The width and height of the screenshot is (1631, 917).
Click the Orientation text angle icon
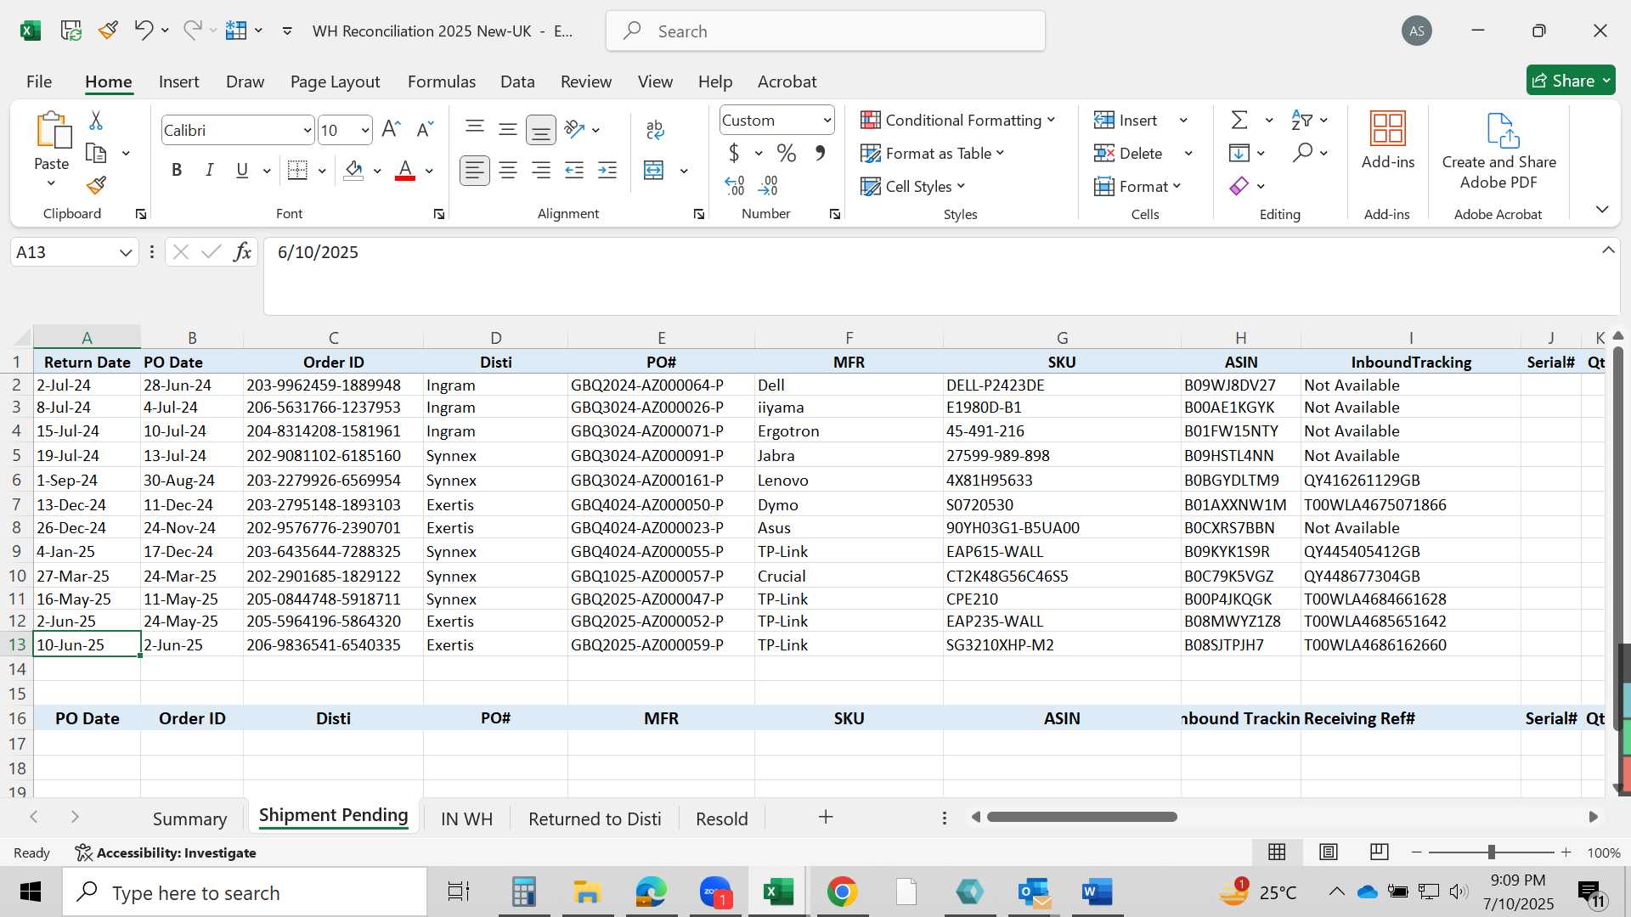pos(575,129)
